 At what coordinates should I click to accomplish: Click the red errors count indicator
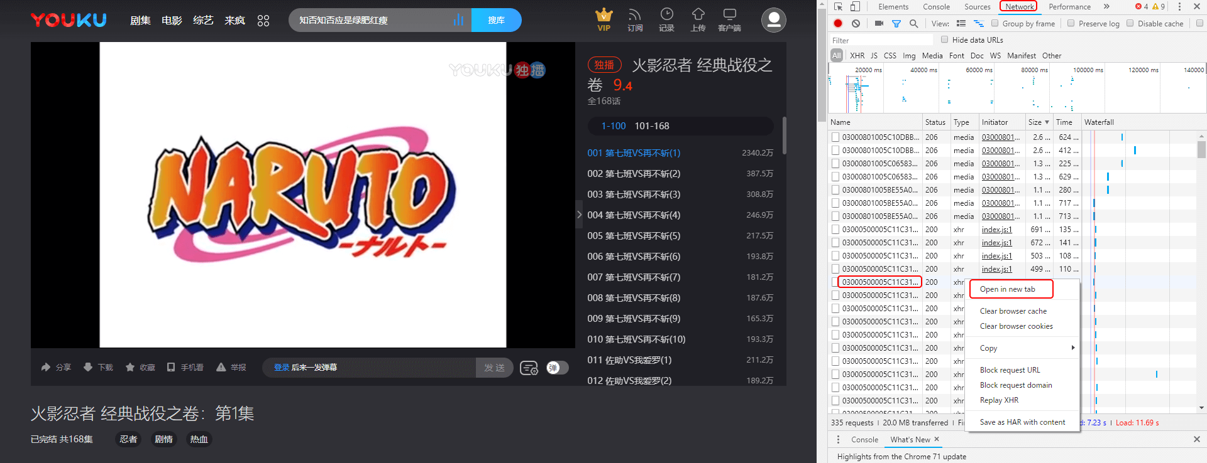click(x=1142, y=6)
